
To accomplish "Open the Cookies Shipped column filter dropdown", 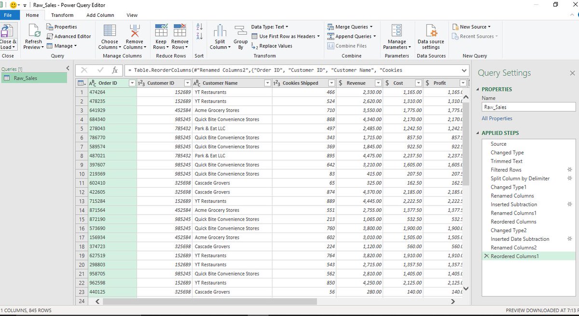I will coord(331,83).
